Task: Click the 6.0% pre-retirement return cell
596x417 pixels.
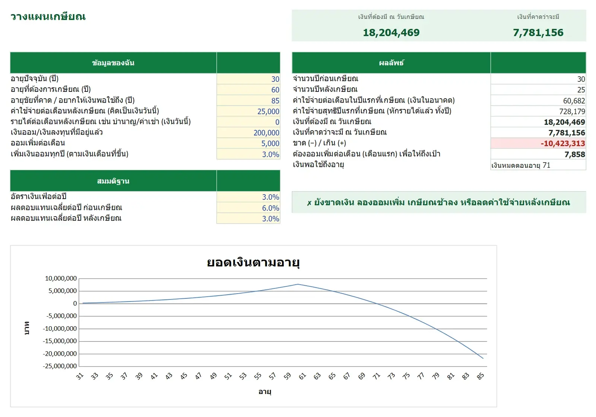Action: [248, 208]
